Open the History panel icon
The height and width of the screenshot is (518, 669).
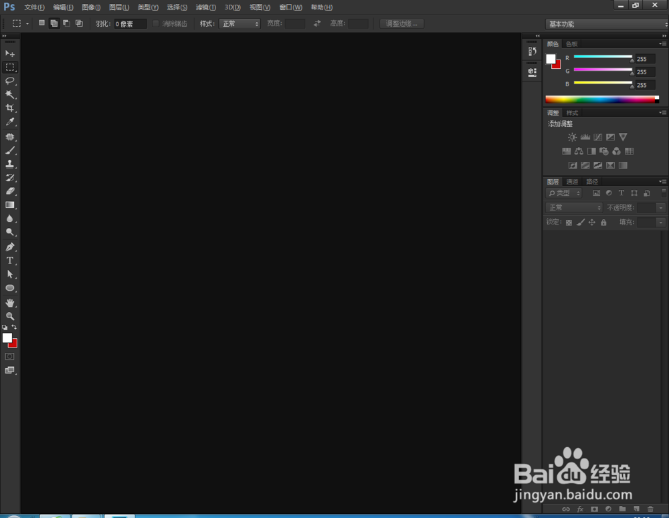[532, 51]
